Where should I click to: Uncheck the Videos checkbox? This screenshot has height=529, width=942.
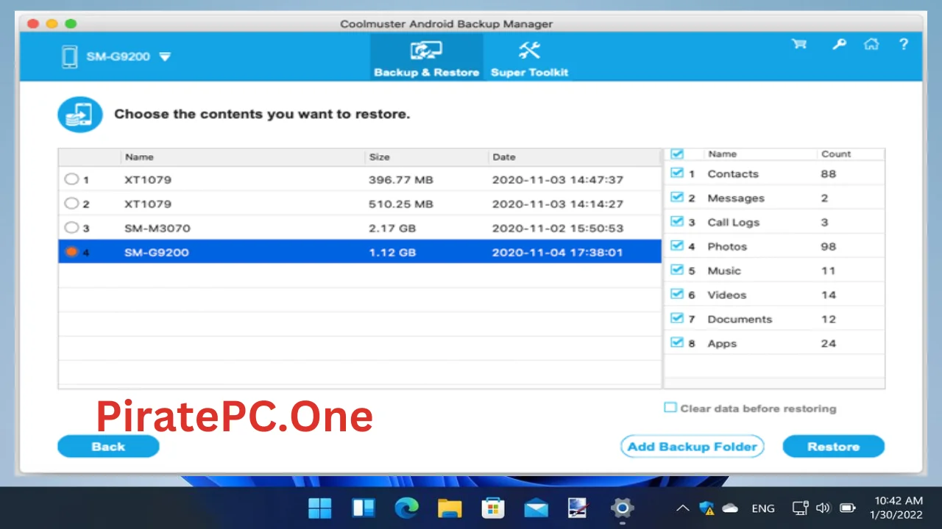point(677,295)
